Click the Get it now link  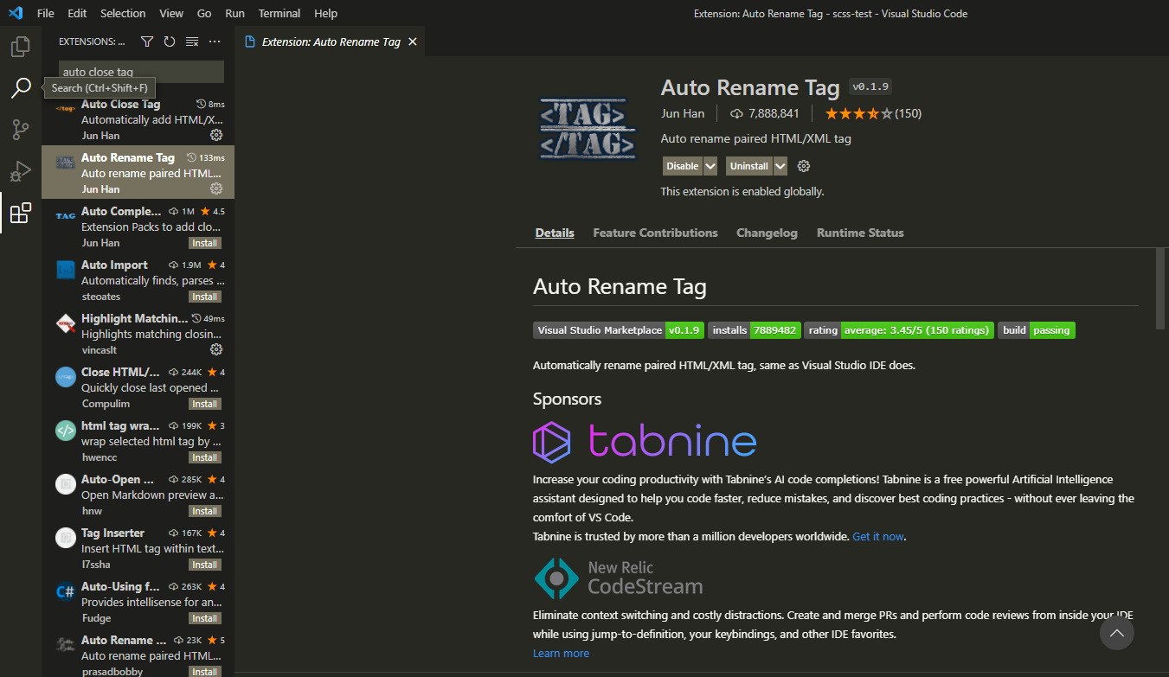[x=878, y=536]
